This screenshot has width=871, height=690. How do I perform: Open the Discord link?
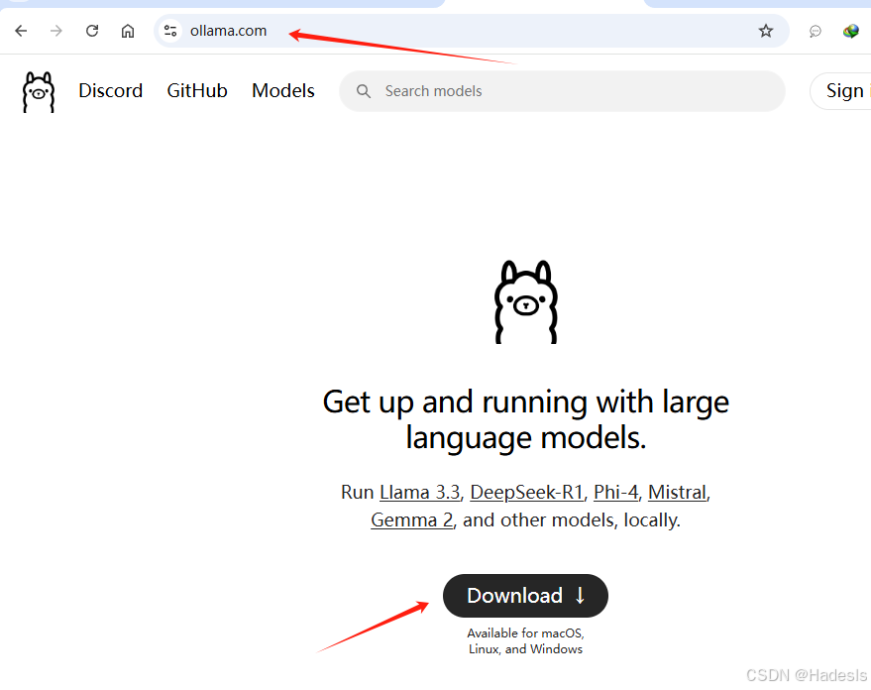point(111,90)
